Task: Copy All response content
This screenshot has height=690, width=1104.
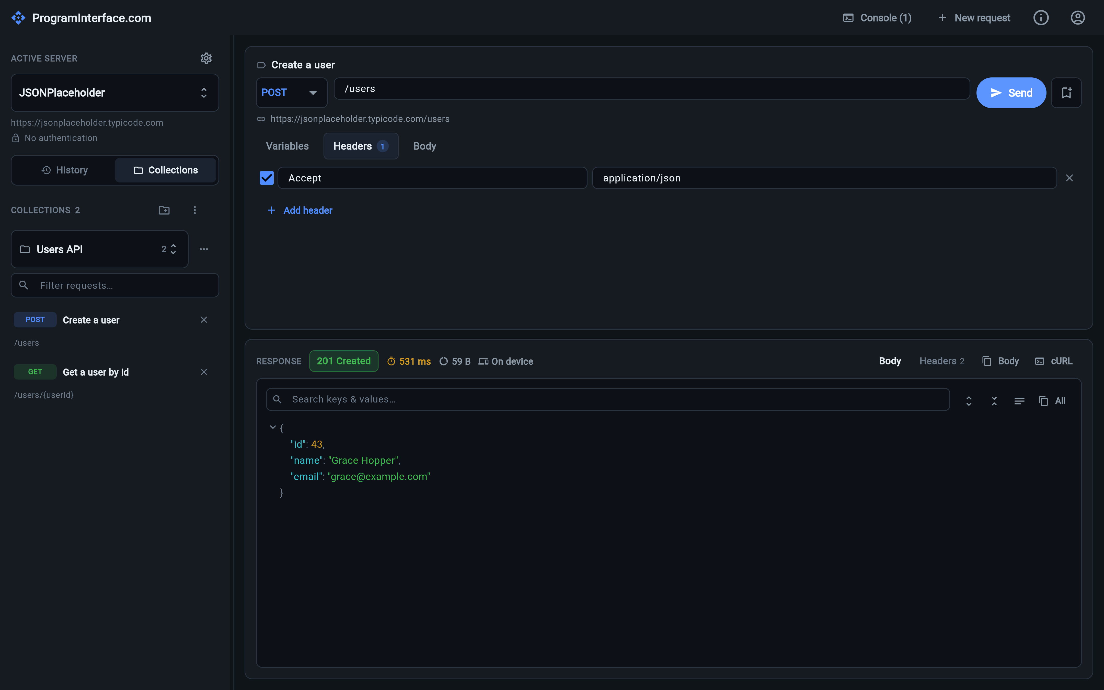Action: (x=1052, y=401)
